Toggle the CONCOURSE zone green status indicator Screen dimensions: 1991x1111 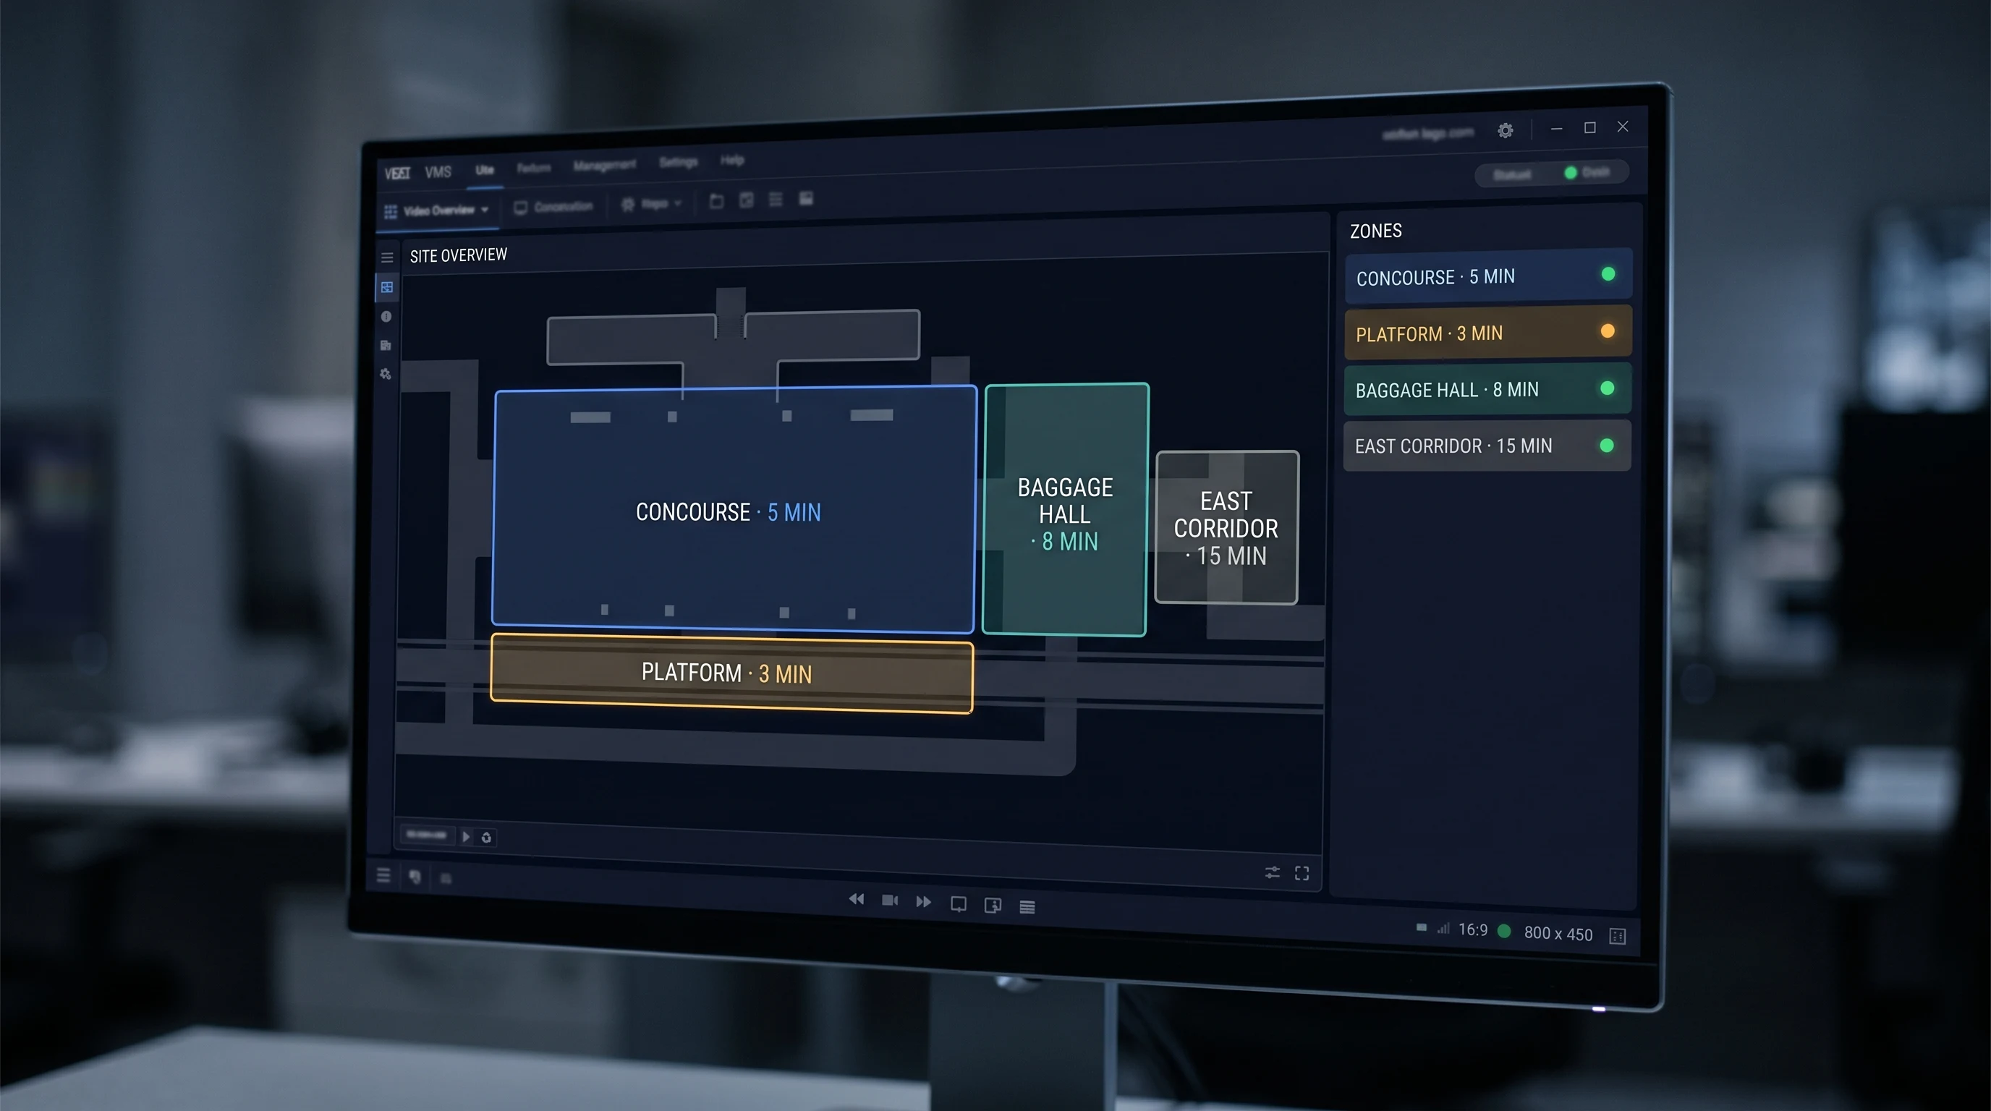(x=1608, y=274)
